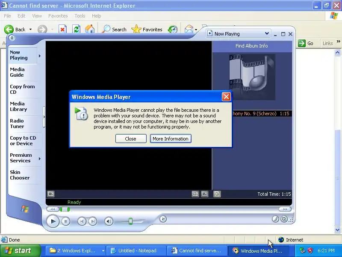Click the IE scrollbar down arrow

pyautogui.click(x=337, y=230)
